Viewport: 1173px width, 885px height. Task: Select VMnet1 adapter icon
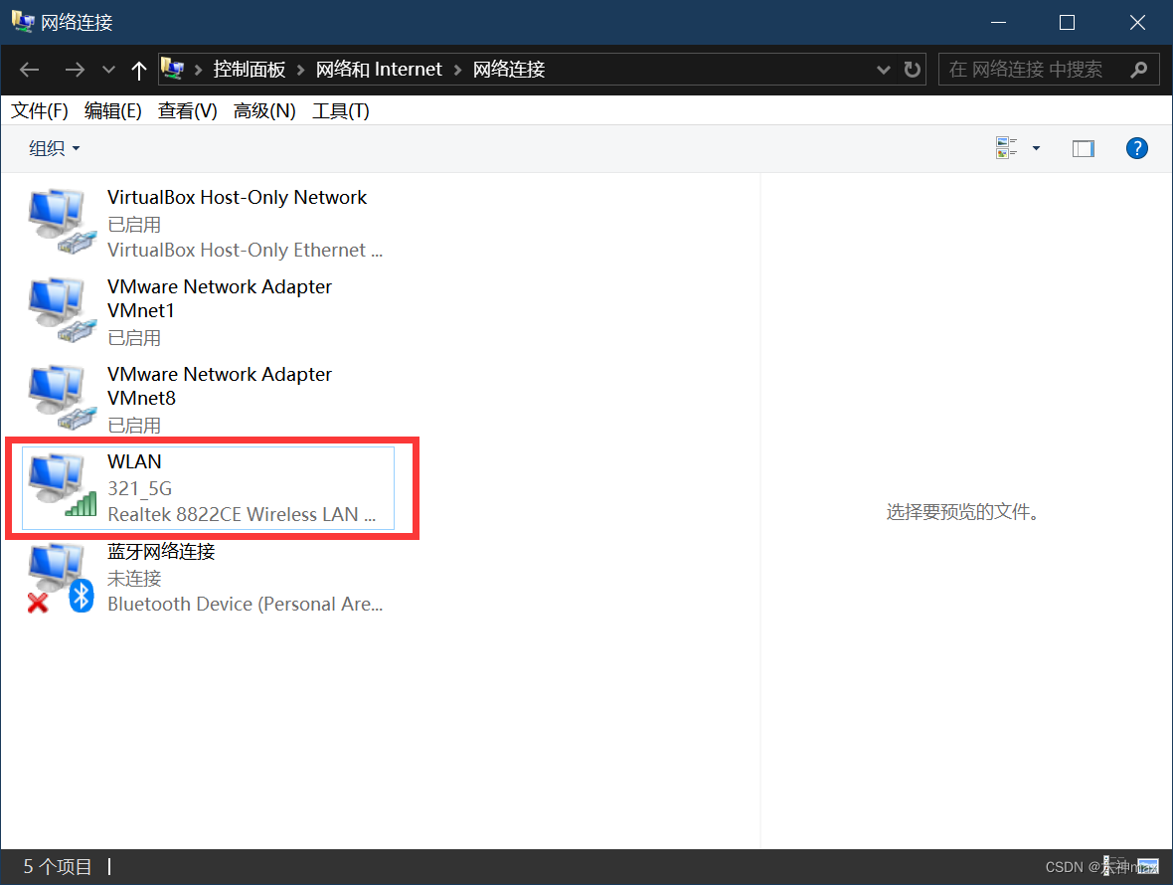click(x=62, y=309)
